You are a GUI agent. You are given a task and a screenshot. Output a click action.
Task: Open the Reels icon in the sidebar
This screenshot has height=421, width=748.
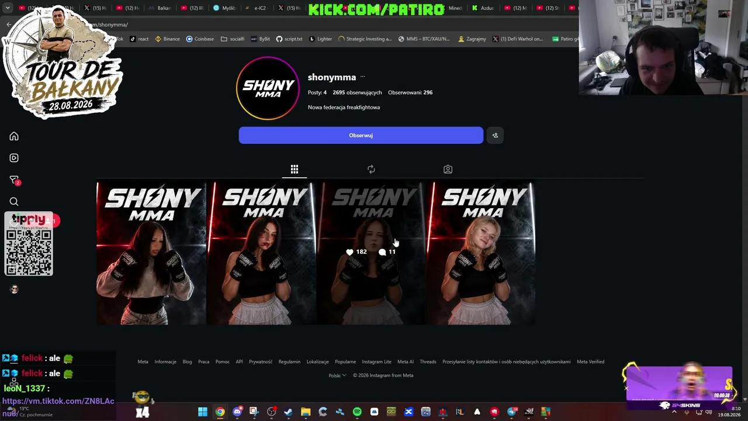[14, 158]
